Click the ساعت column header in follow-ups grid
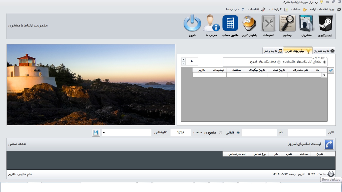The image size is (342, 192). click(235, 70)
